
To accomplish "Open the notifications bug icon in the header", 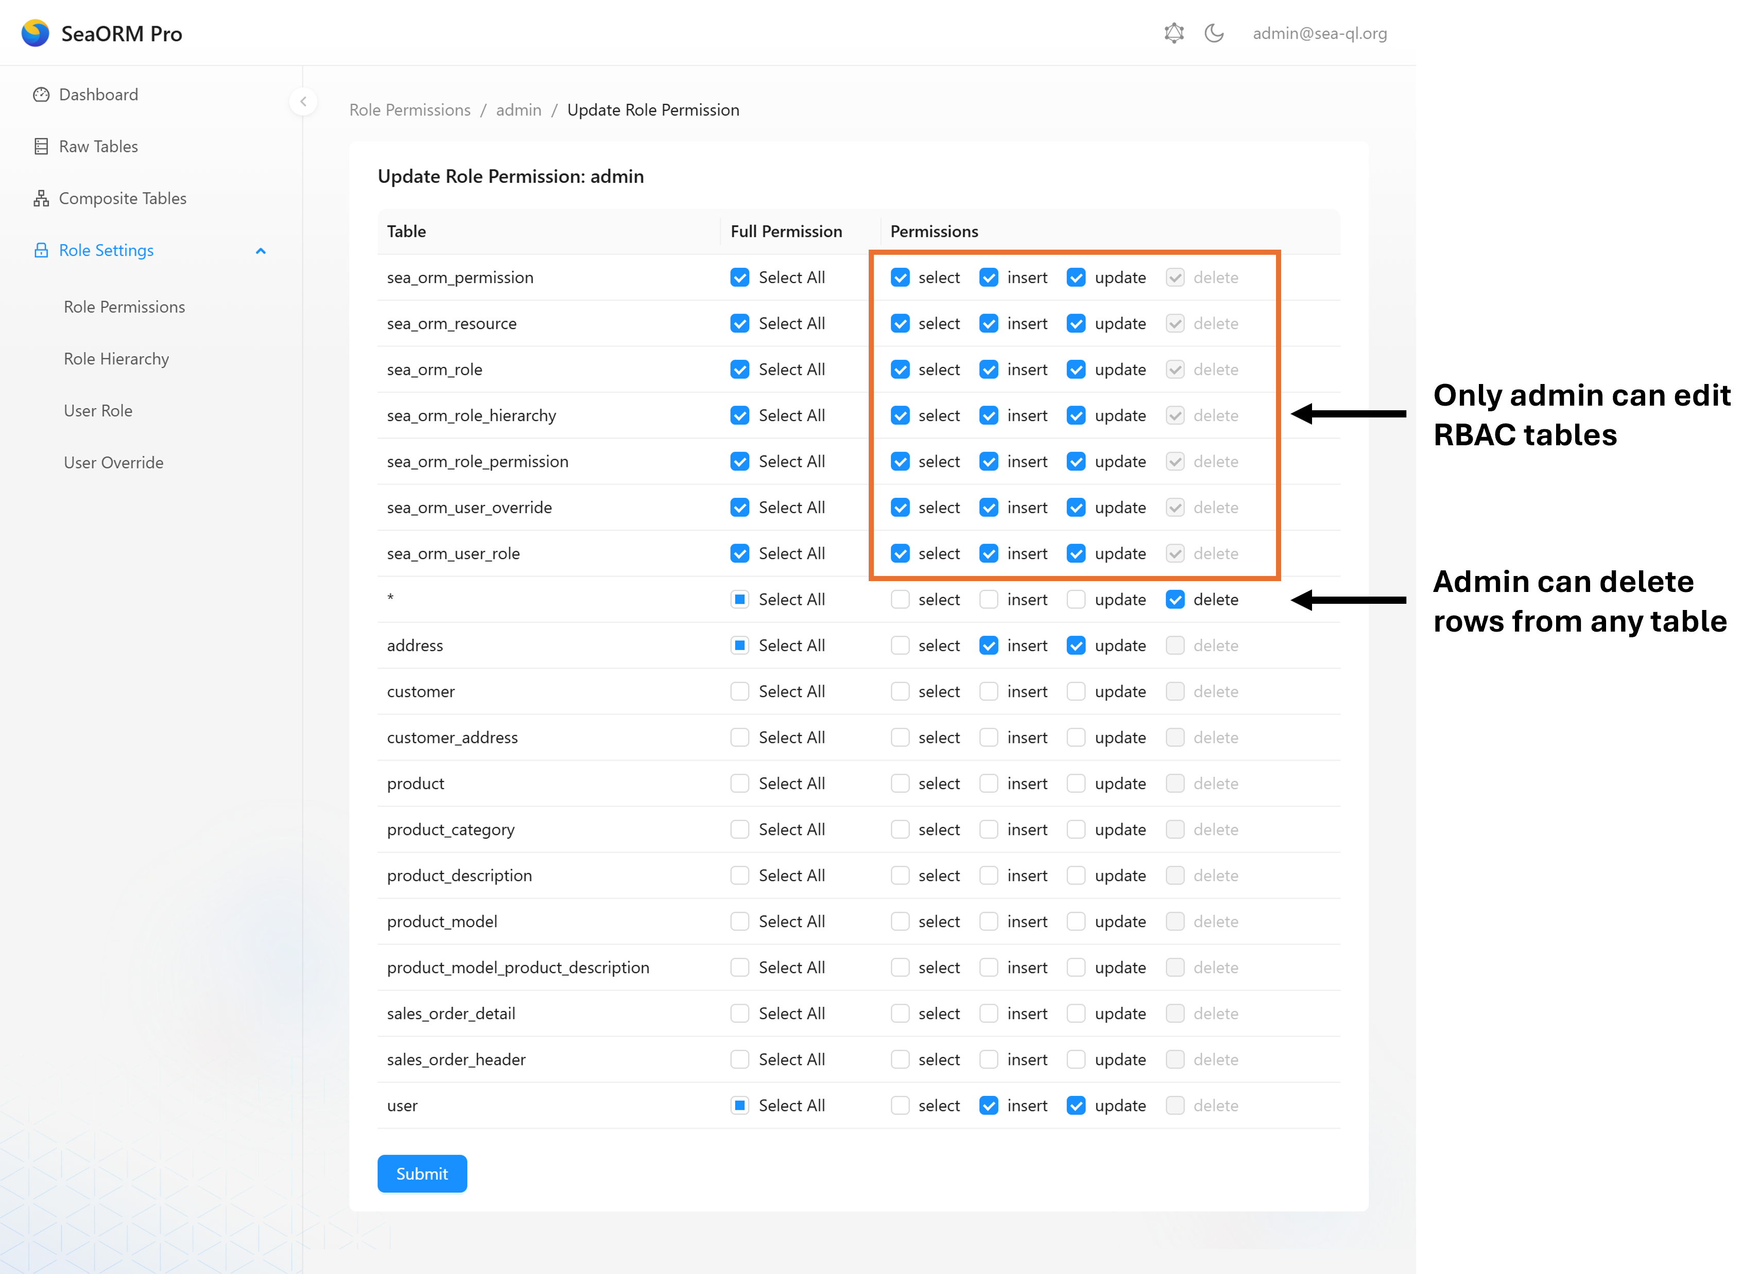I will (x=1174, y=33).
